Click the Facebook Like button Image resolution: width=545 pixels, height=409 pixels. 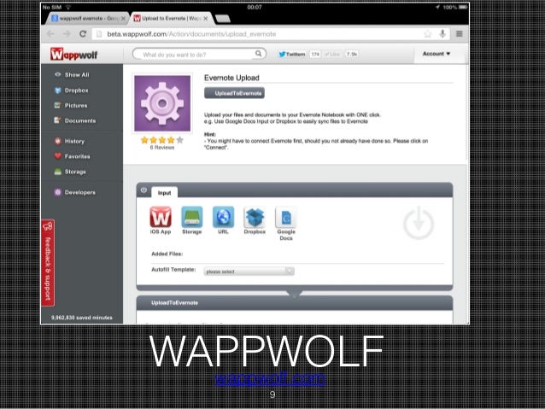click(332, 54)
